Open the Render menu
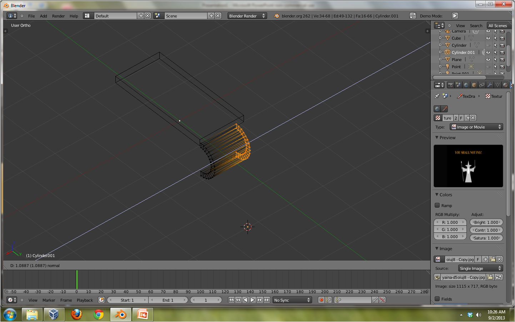 [x=59, y=16]
